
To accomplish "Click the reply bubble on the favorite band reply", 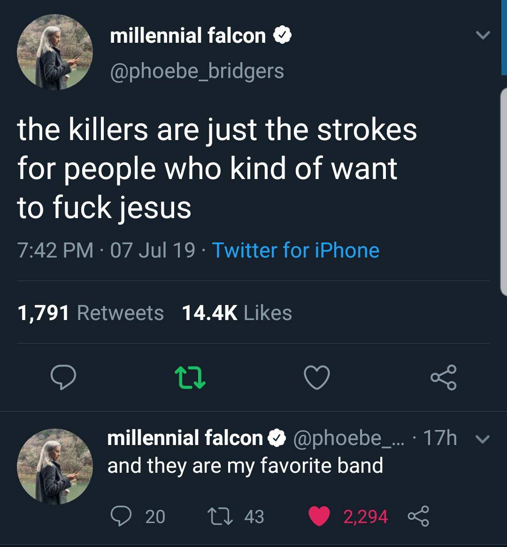I will (123, 516).
